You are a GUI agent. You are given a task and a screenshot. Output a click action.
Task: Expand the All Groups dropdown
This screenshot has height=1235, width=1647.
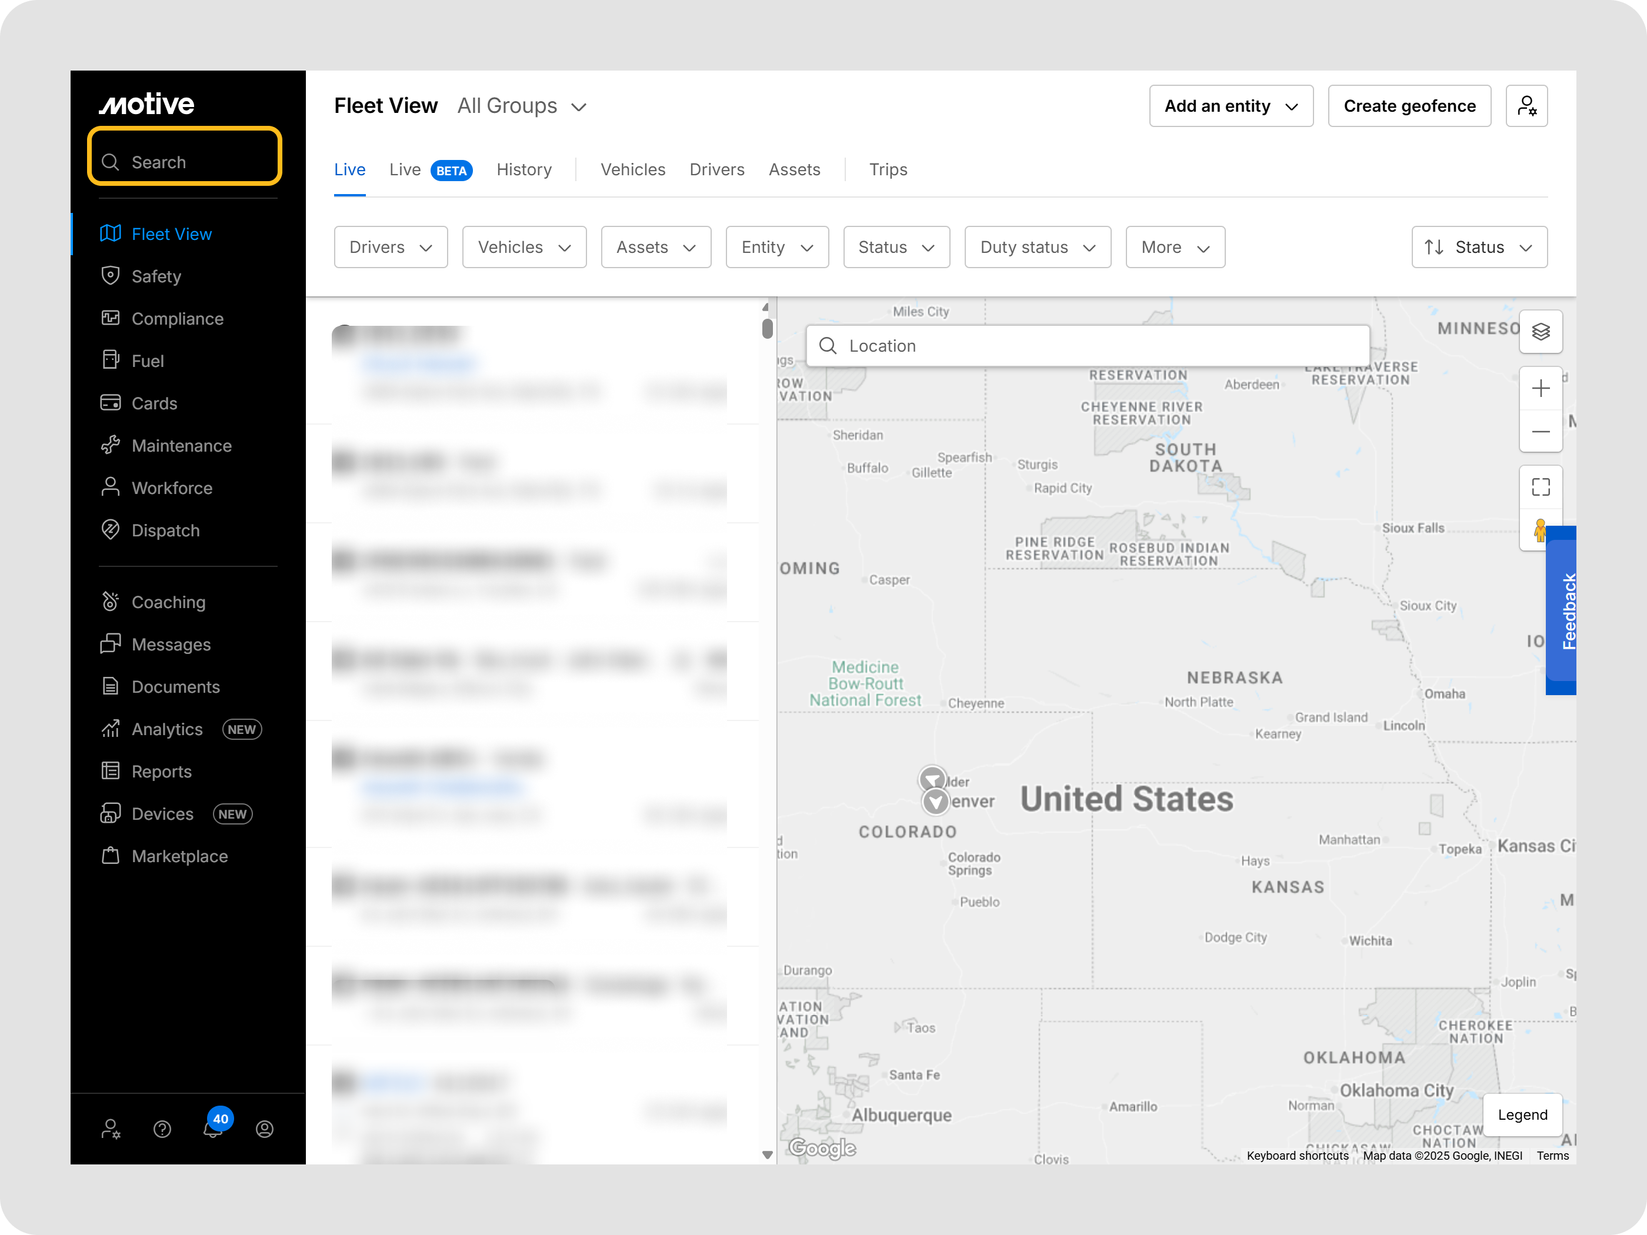click(522, 106)
